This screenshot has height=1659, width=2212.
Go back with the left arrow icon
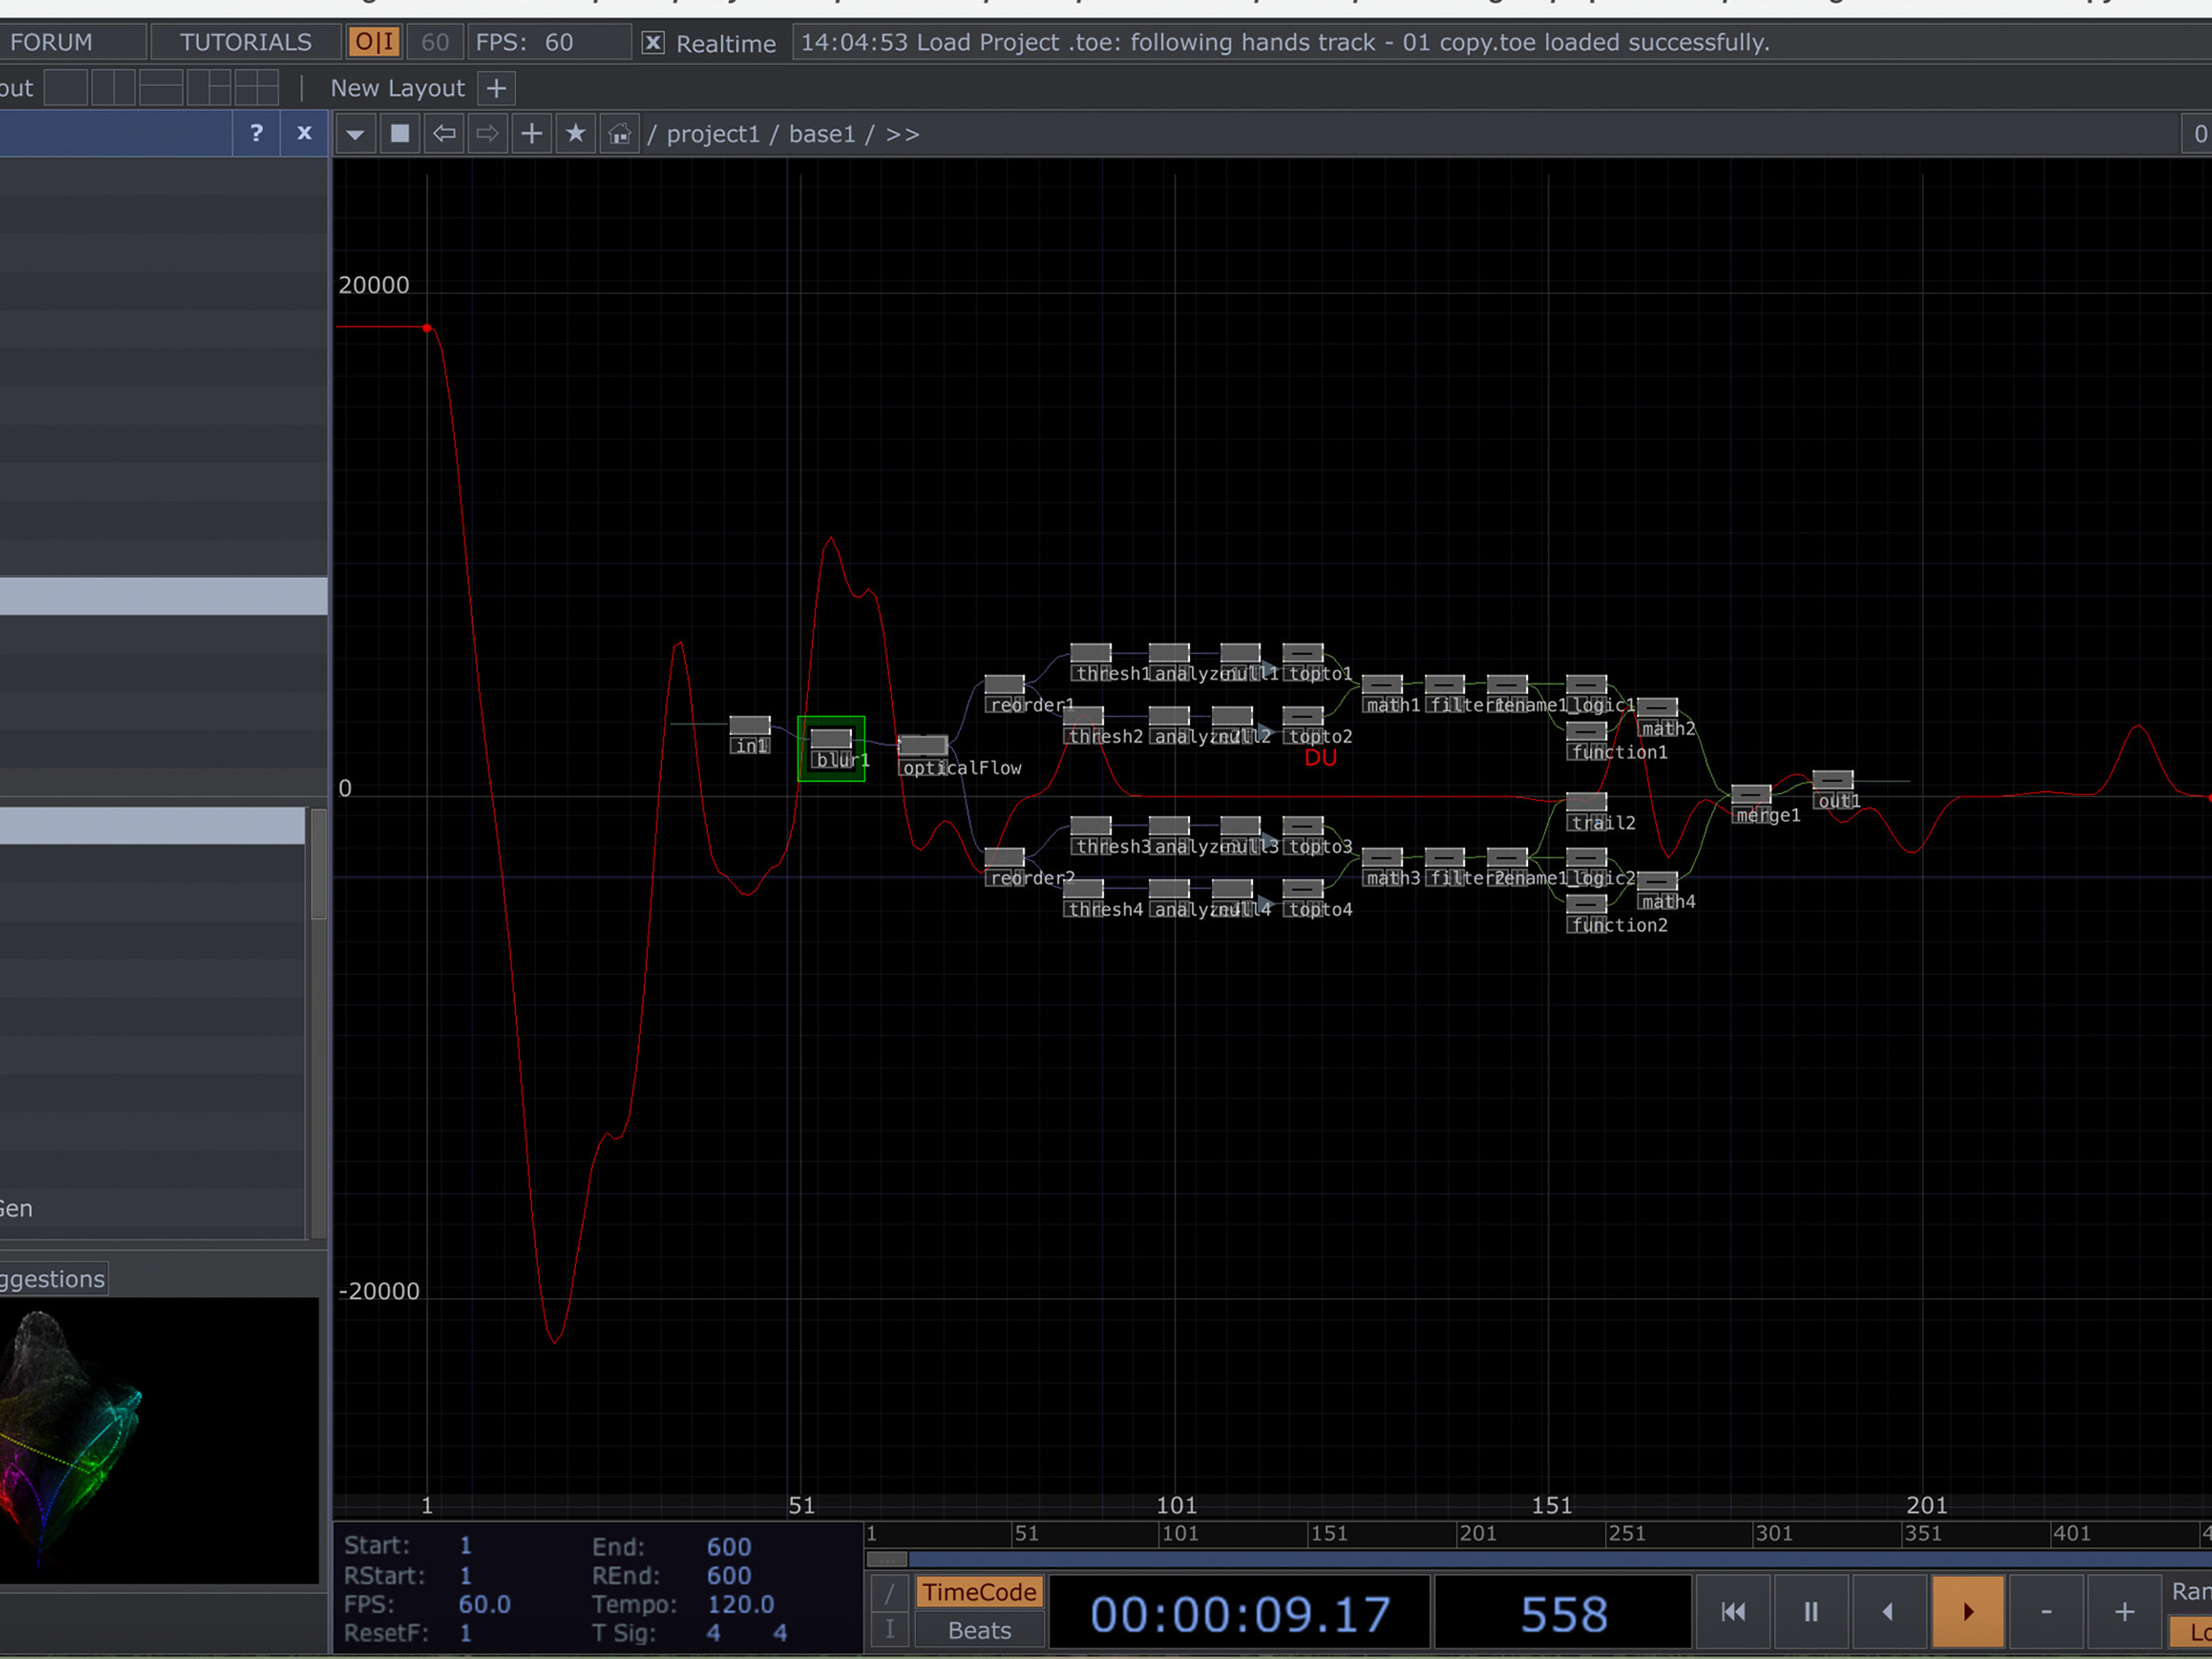pos(444,134)
